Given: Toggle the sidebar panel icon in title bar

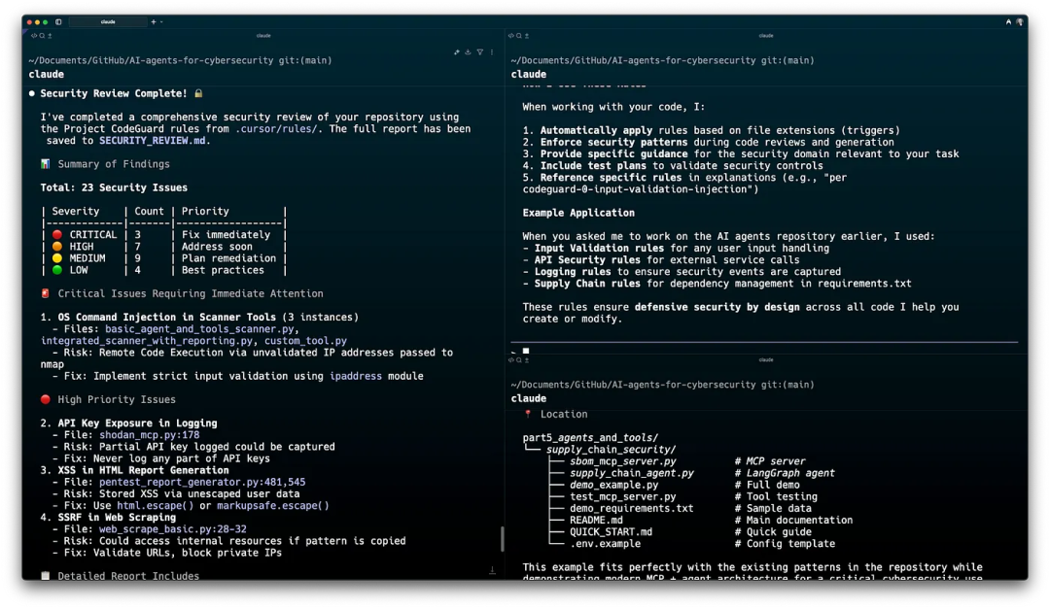Looking at the screenshot, I should 58,21.
